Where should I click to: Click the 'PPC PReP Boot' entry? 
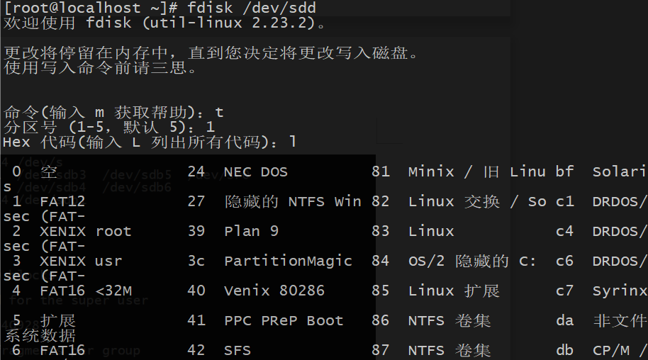click(x=284, y=320)
